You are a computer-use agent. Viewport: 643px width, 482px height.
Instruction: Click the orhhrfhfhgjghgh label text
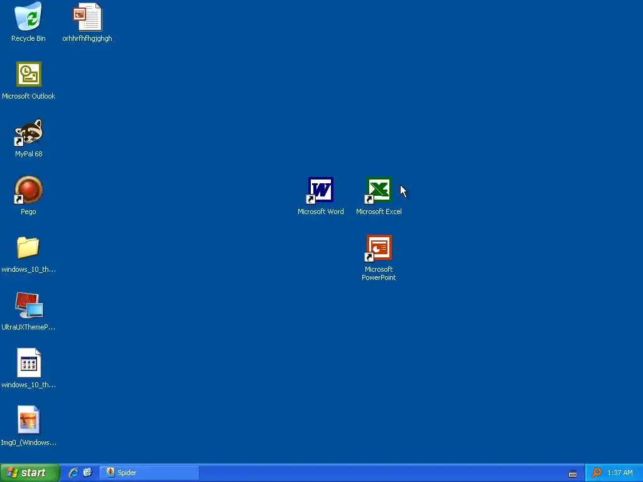coord(87,38)
